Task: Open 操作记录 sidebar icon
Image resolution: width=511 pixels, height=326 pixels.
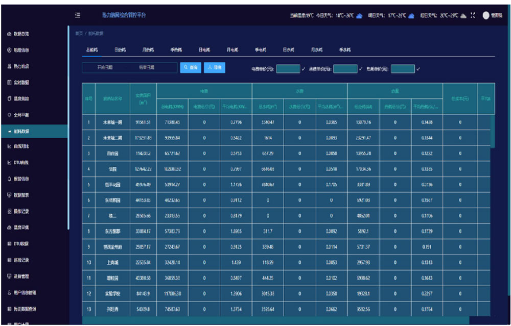Action: pos(9,211)
